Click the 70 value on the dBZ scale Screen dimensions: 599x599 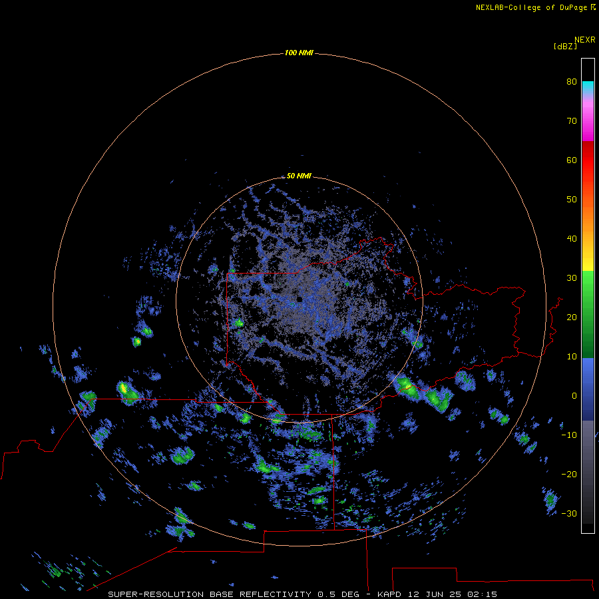572,121
